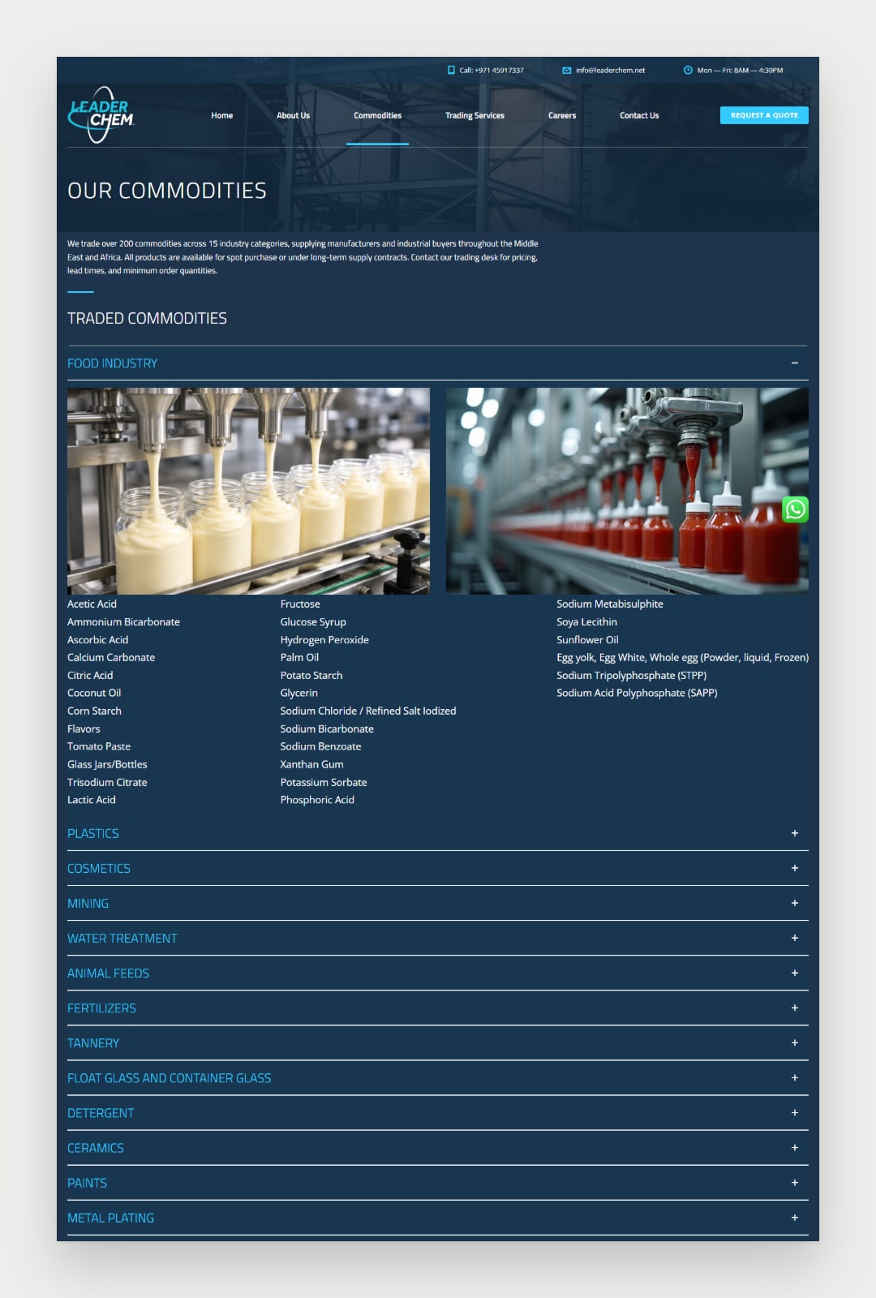876x1298 pixels.
Task: Expand the COSMETICS category
Action: tap(438, 868)
